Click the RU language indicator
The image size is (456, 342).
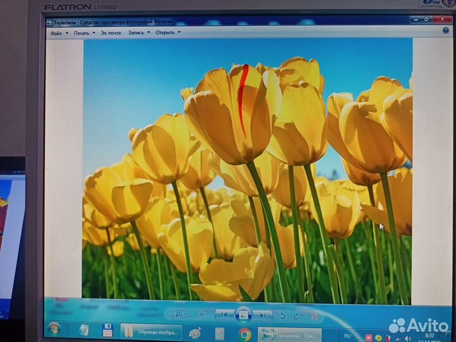click(x=348, y=336)
